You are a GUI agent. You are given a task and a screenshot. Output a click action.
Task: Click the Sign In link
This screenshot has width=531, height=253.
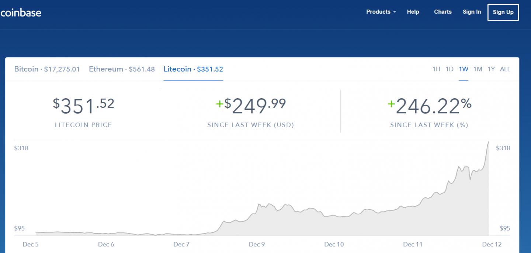472,12
